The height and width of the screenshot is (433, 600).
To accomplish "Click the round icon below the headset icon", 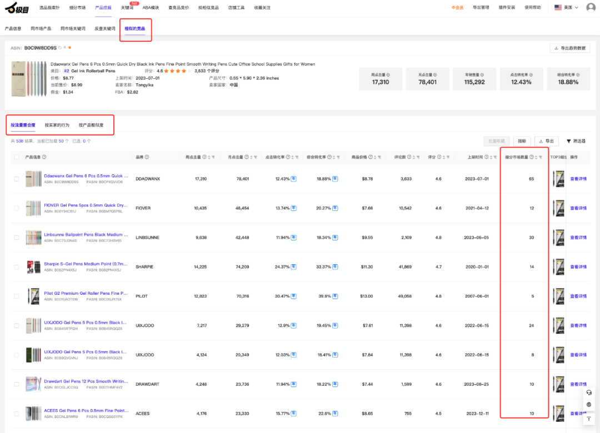I will click(589, 405).
